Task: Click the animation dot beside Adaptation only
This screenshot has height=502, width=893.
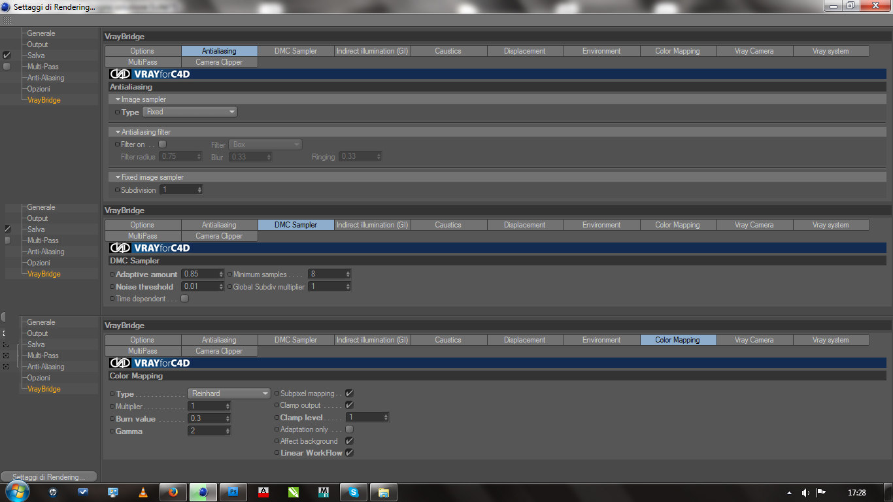Action: tap(277, 429)
